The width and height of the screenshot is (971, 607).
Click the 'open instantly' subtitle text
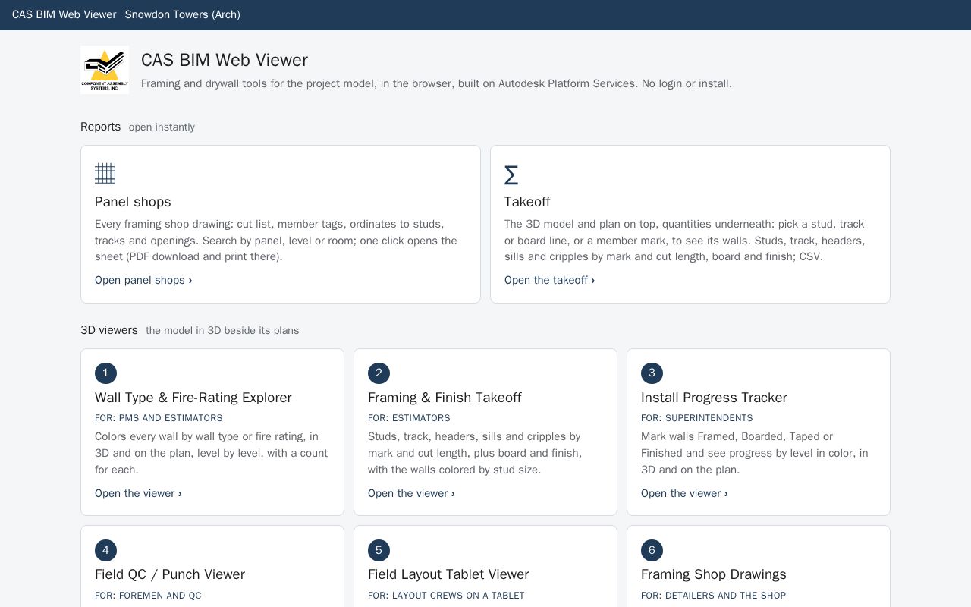click(x=162, y=127)
